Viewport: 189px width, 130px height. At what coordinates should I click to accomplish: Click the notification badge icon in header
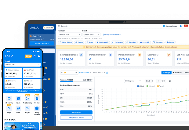pos(186,26)
